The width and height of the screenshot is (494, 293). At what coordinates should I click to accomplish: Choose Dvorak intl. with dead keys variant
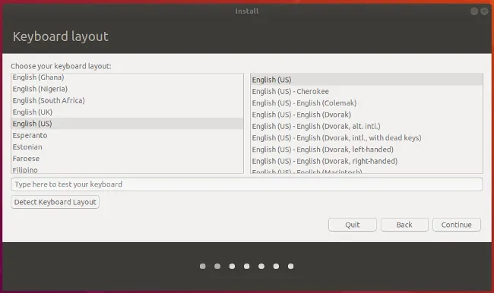(x=367, y=138)
